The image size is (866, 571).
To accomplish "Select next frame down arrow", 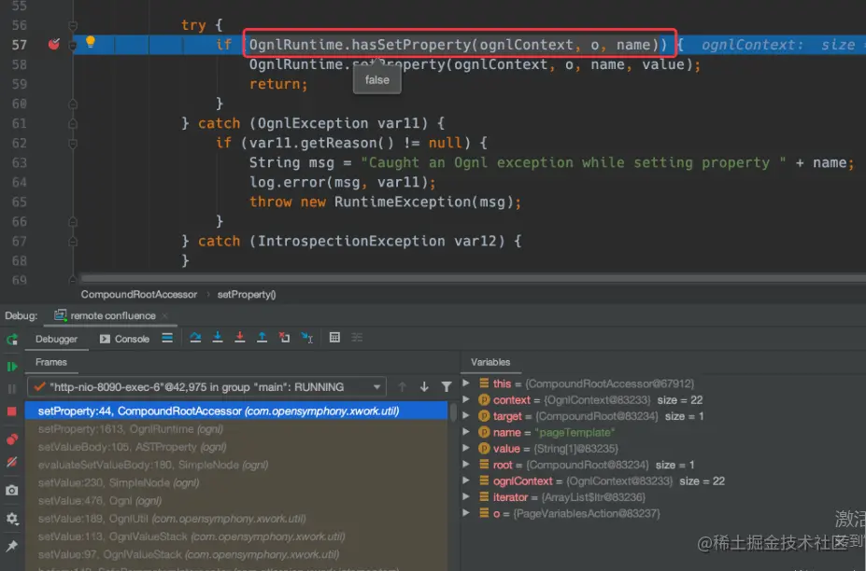I will pos(424,387).
